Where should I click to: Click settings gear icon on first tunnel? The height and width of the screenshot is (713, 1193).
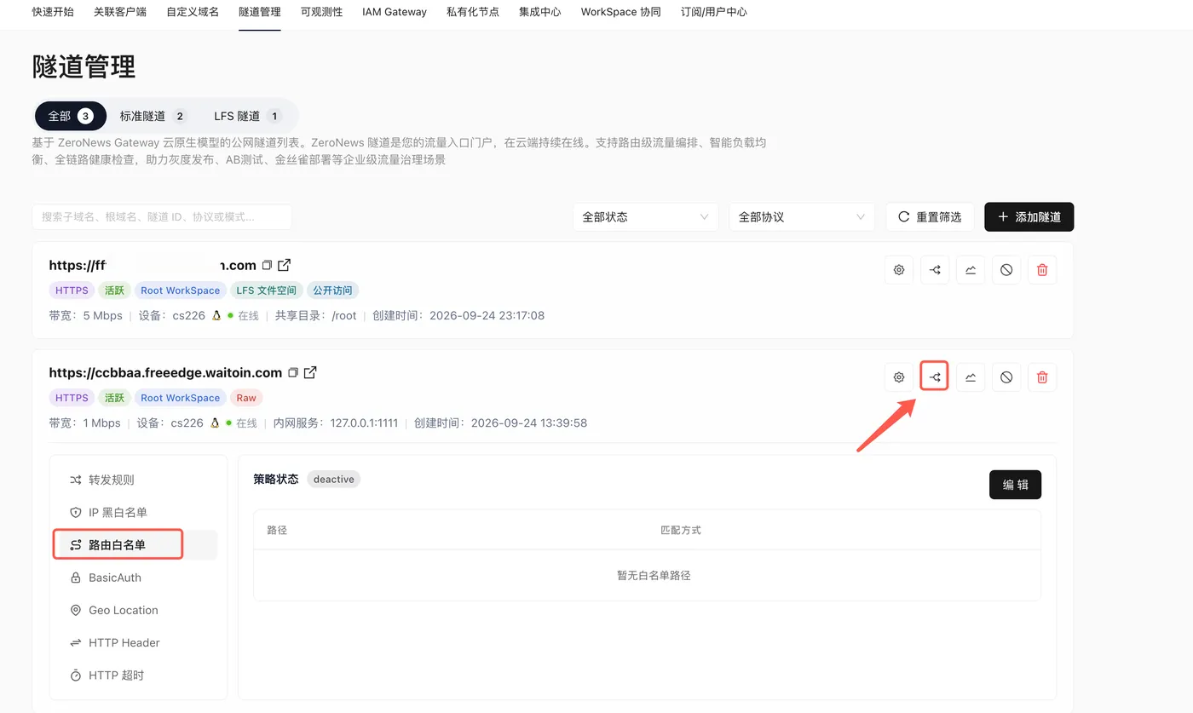point(899,270)
